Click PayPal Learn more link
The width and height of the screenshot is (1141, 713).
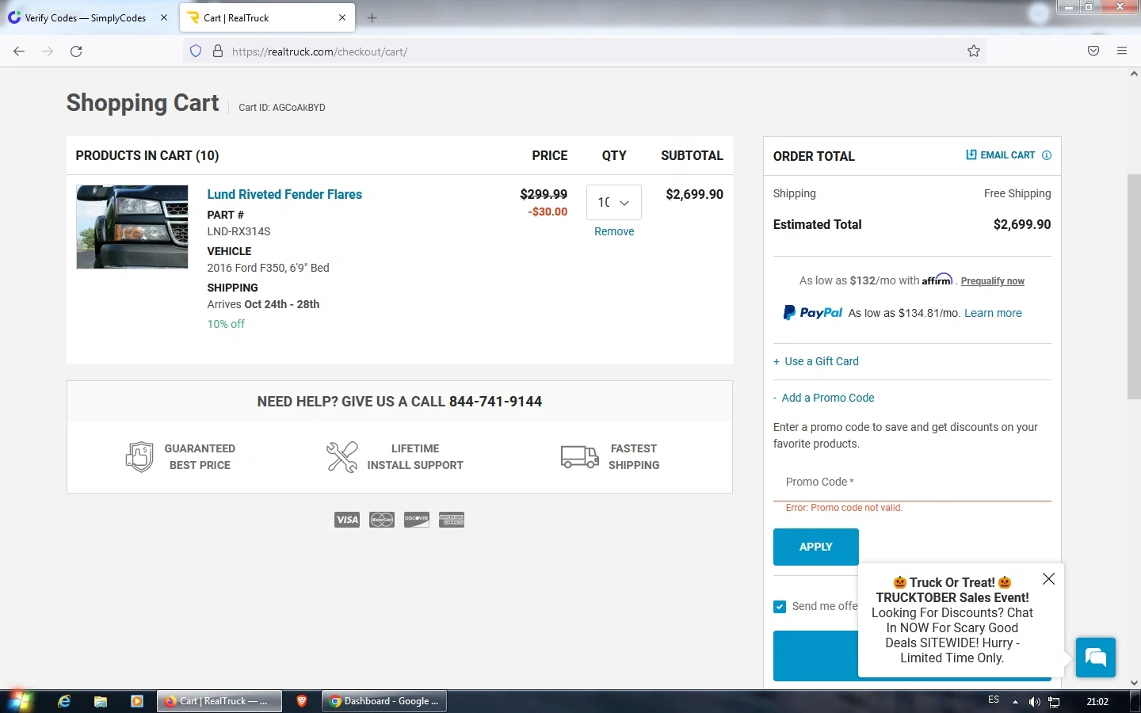tap(993, 313)
